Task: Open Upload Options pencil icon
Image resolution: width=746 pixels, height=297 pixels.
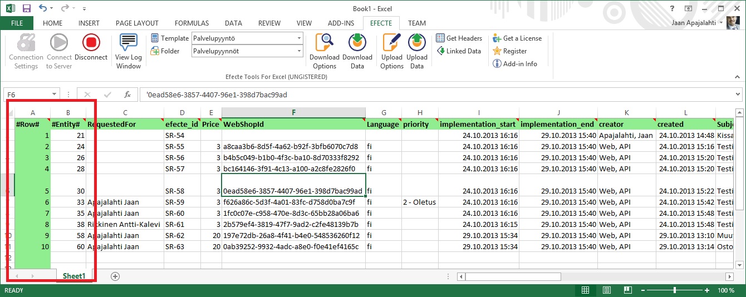Action: click(392, 43)
